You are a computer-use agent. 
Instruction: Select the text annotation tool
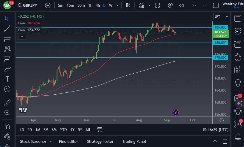pyautogui.click(x=8, y=79)
